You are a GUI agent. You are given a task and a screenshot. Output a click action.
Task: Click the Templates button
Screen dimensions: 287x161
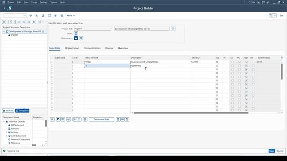click(22, 110)
